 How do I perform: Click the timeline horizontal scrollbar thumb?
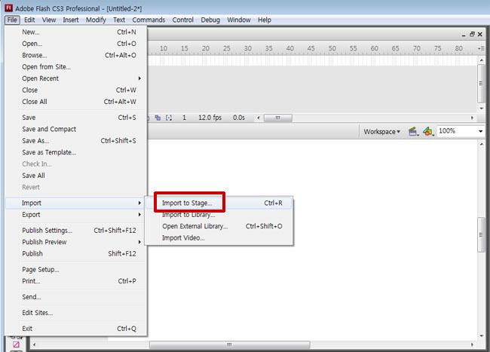tap(278, 118)
